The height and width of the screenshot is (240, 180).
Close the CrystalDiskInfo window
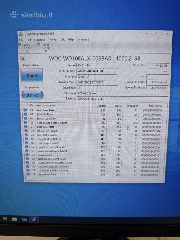pos(167,34)
